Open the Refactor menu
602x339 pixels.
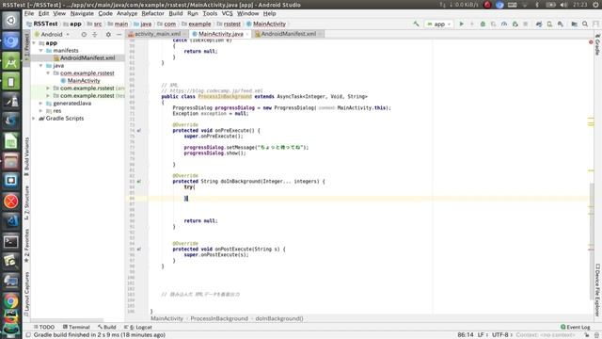(152, 13)
